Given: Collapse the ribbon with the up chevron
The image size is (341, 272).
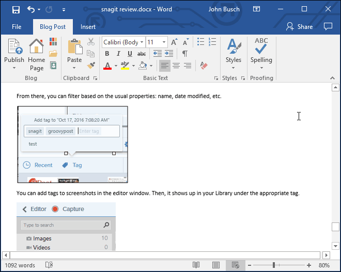Looking at the screenshot, I should (332, 78).
